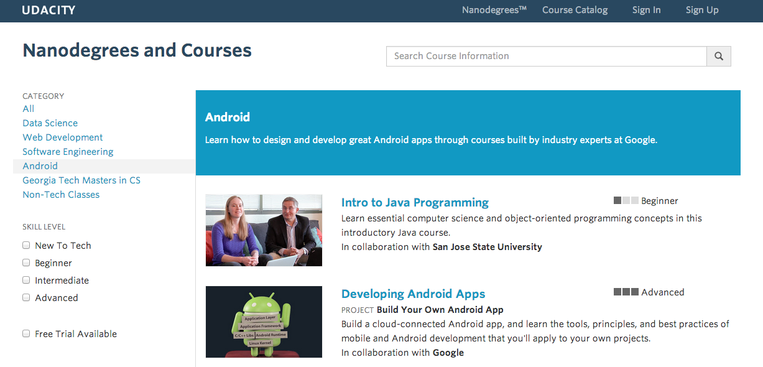Click the San Jose State University text
Screen dimensions: 763x367
pyautogui.click(x=488, y=247)
